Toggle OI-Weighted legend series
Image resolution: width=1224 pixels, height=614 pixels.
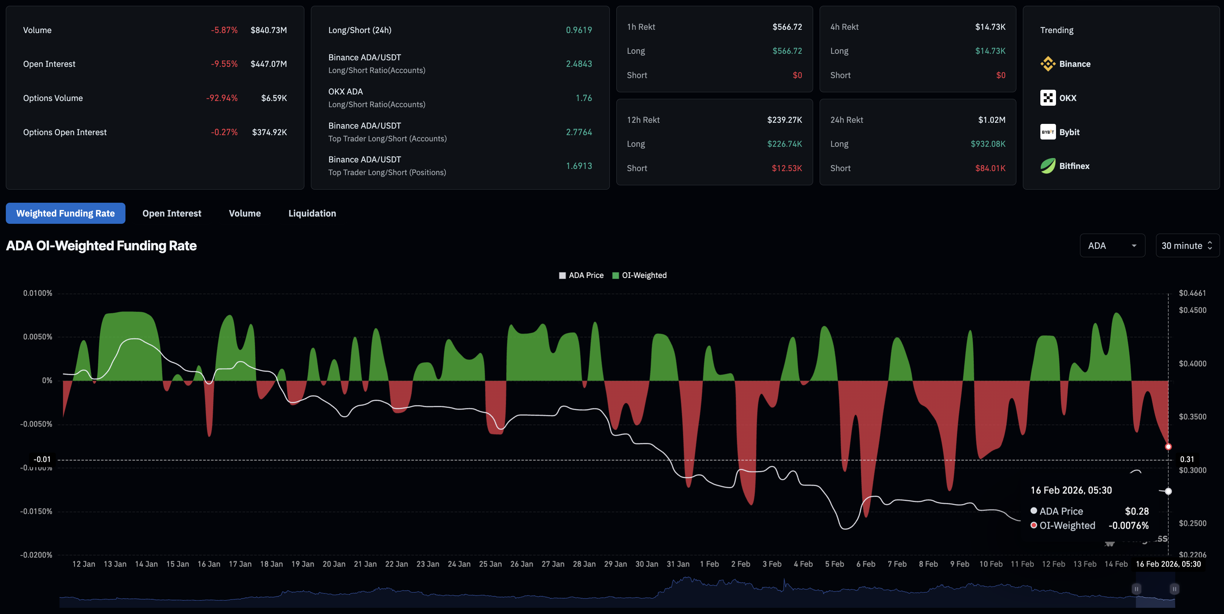pyautogui.click(x=640, y=275)
